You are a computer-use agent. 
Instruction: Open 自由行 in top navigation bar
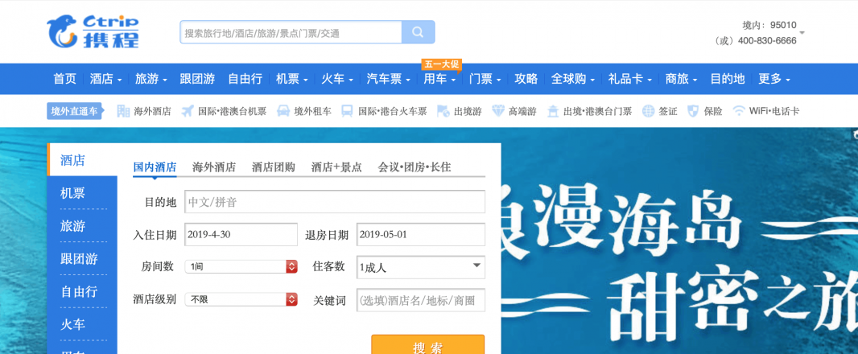[x=245, y=79]
